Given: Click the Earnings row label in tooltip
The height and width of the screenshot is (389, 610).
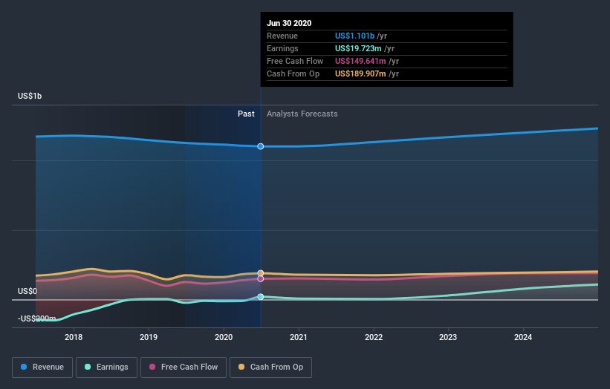Looking at the screenshot, I should tap(282, 48).
